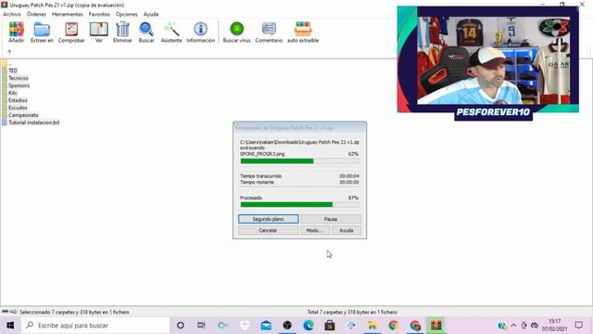The width and height of the screenshot is (593, 334).
Task: Open Microsoft Store from taskbar
Action: 330,326
